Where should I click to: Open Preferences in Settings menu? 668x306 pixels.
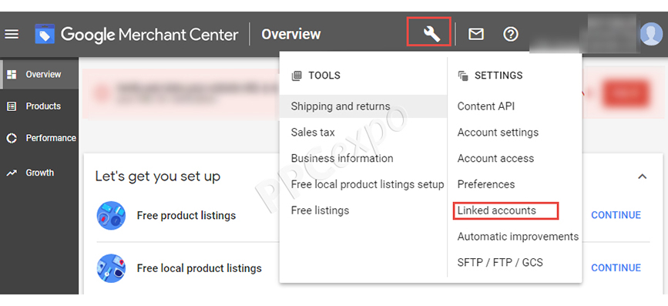(x=485, y=184)
